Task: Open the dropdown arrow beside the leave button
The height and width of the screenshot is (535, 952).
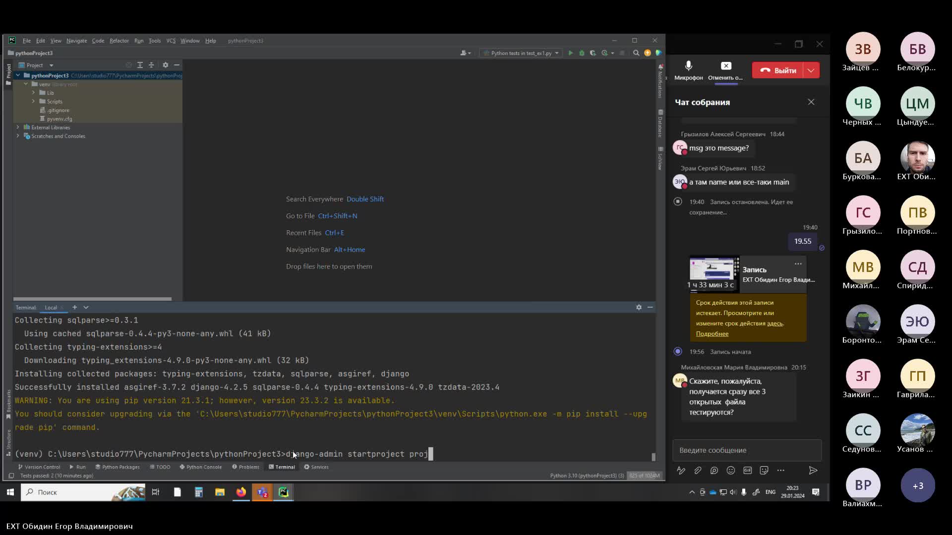Action: 811,70
